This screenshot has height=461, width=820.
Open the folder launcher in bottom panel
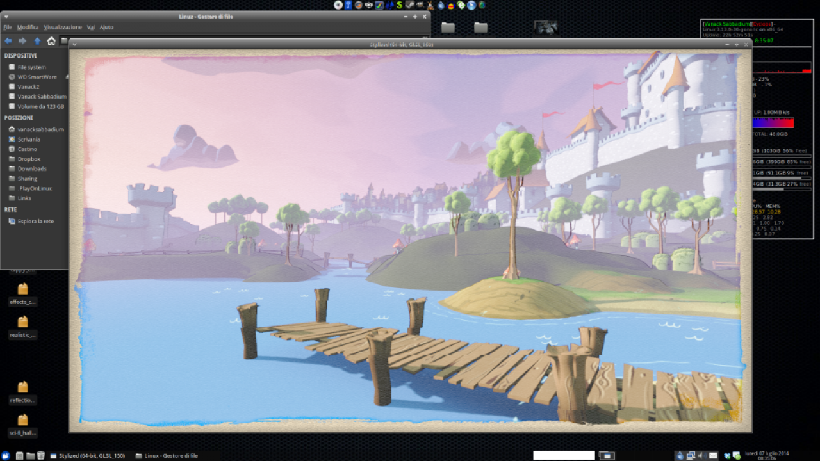31,456
